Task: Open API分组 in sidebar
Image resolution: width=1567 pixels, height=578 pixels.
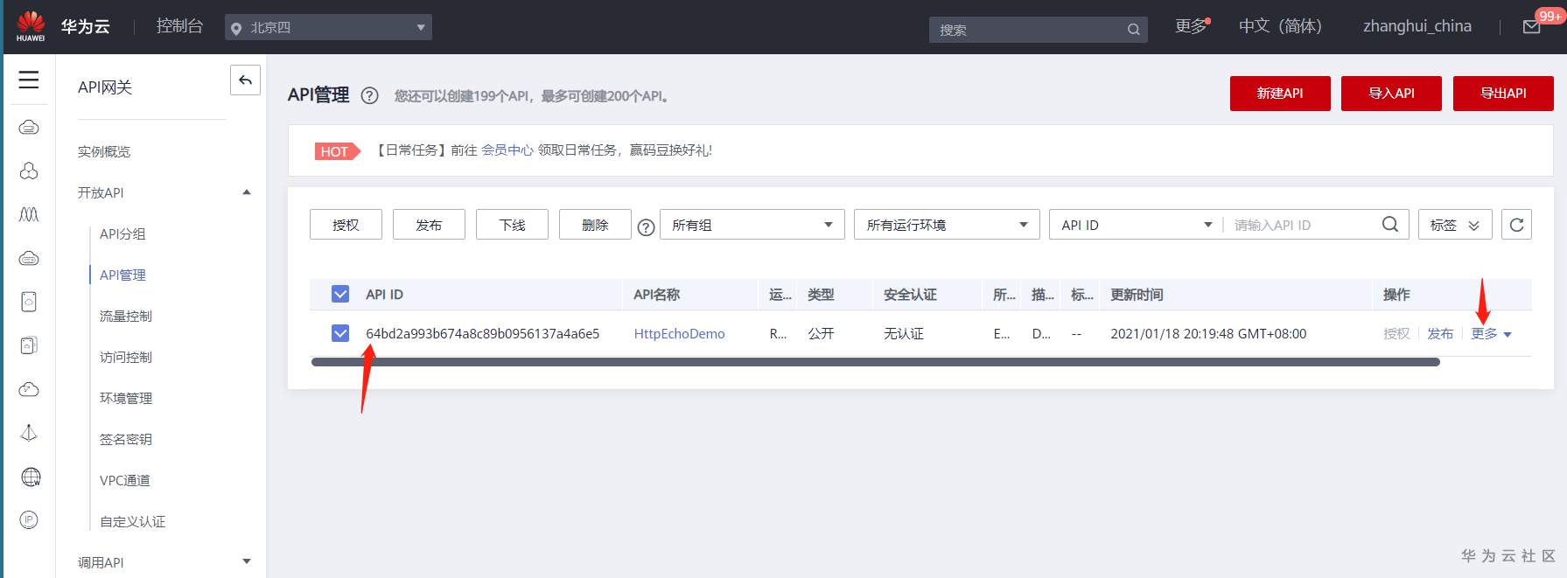Action: 122,233
